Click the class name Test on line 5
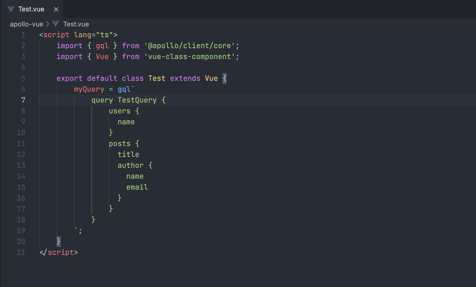 coord(157,78)
